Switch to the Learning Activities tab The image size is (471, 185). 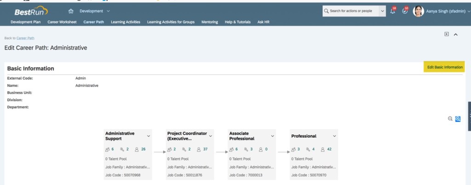click(x=126, y=22)
